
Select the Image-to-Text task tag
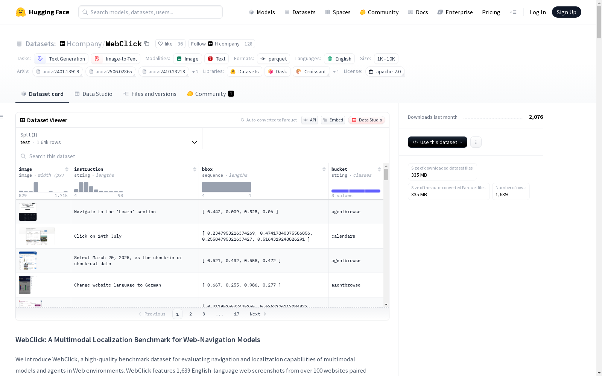point(116,59)
